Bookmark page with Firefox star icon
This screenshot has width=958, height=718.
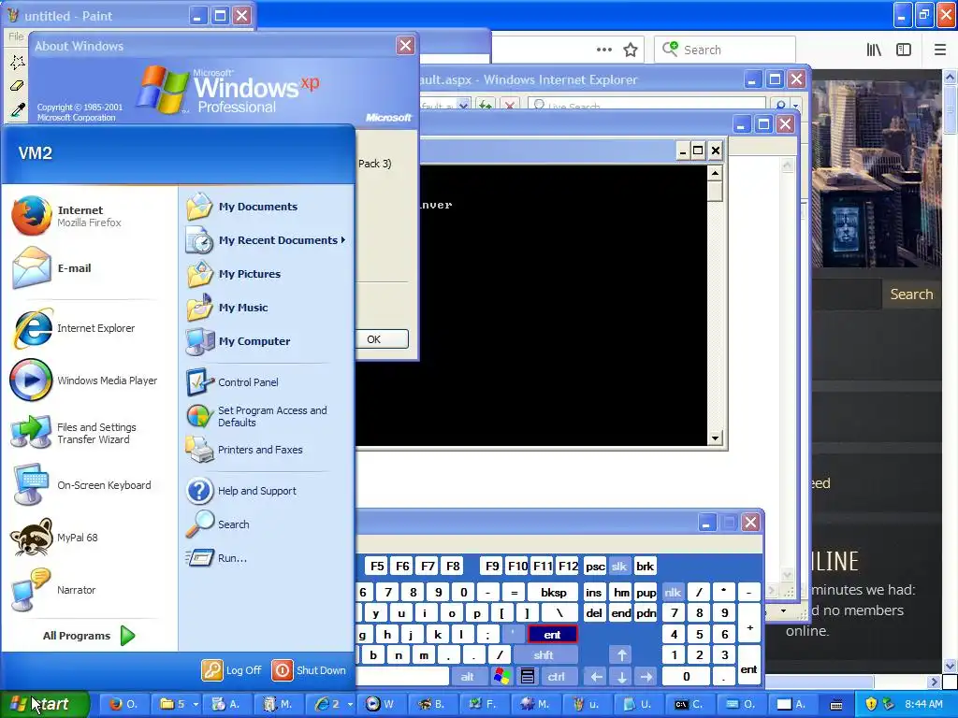point(631,50)
